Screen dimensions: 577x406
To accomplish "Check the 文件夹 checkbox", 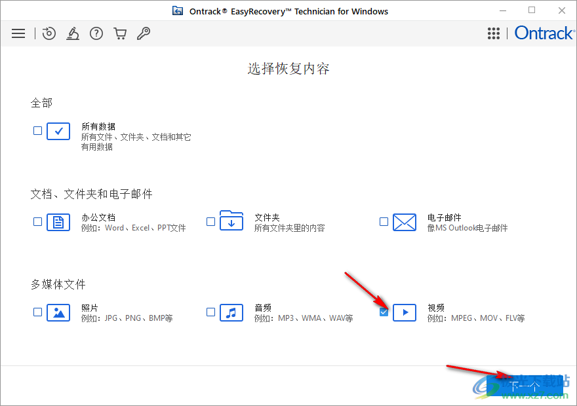I will click(210, 221).
